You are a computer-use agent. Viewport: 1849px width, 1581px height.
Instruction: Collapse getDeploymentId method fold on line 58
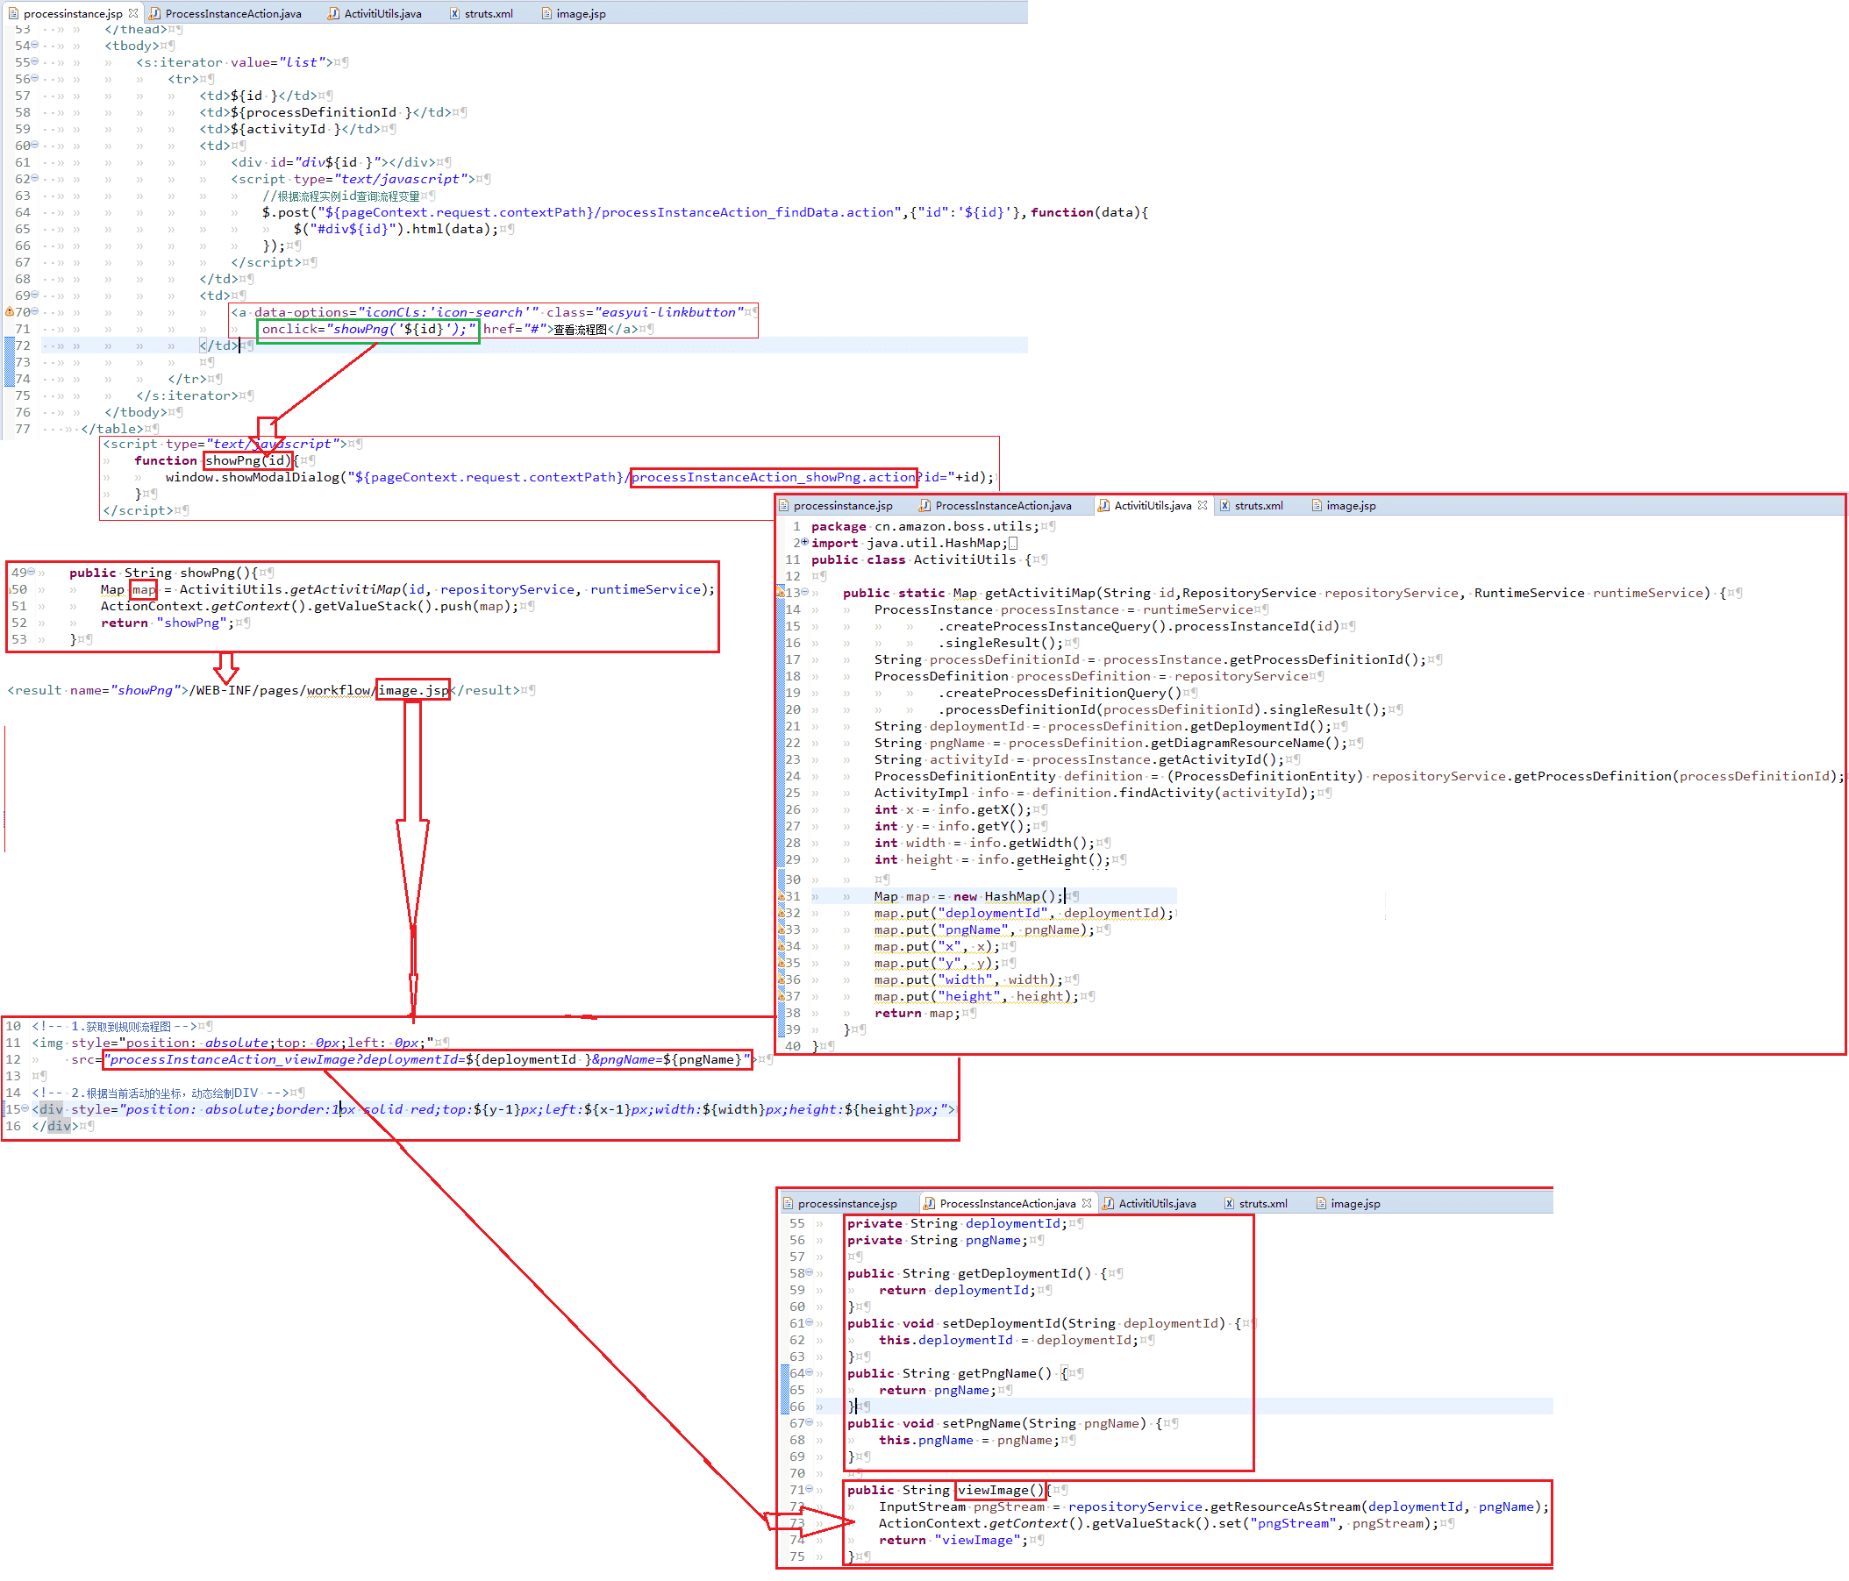[x=810, y=1272]
